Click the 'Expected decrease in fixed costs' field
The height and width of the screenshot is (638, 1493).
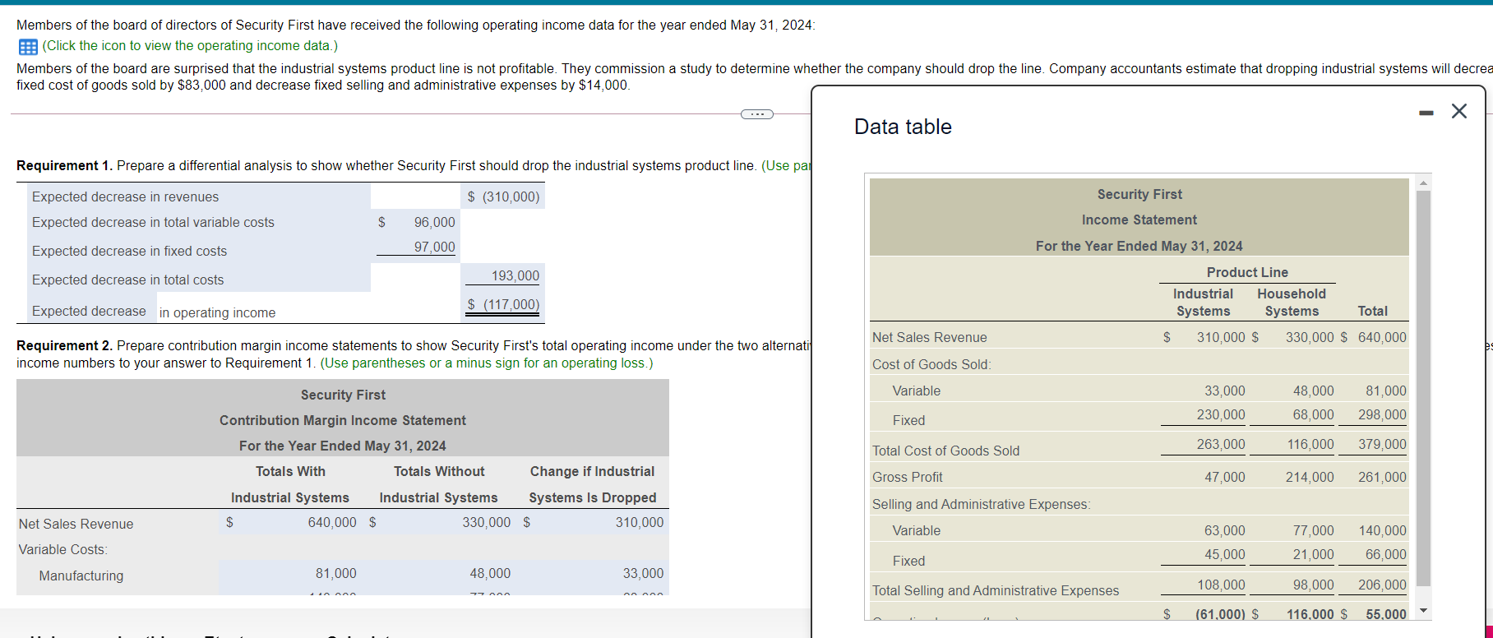pos(199,251)
